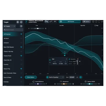Click the Low band slider
106x106 pixels.
point(37,28)
